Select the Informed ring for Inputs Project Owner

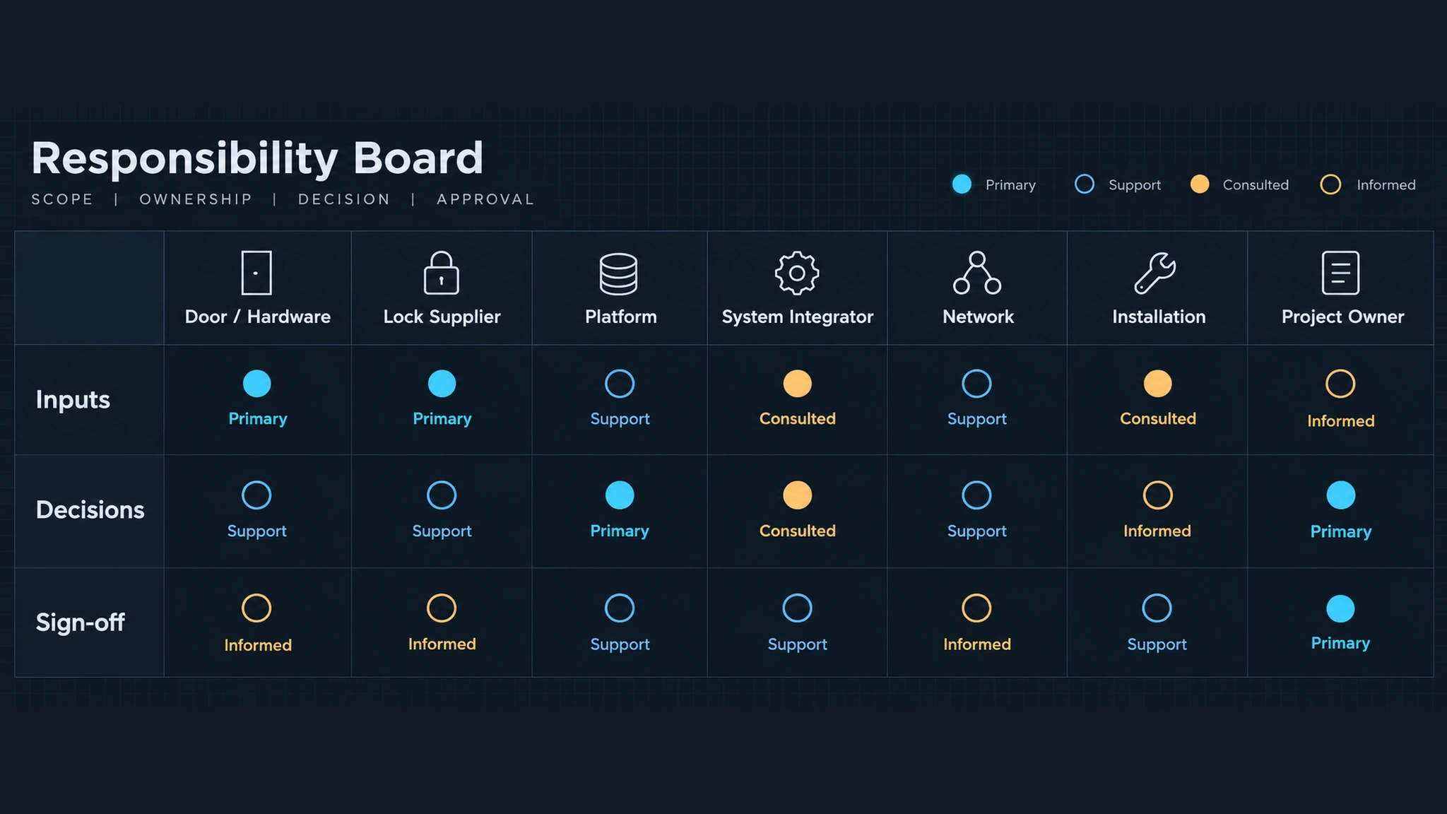(1340, 384)
